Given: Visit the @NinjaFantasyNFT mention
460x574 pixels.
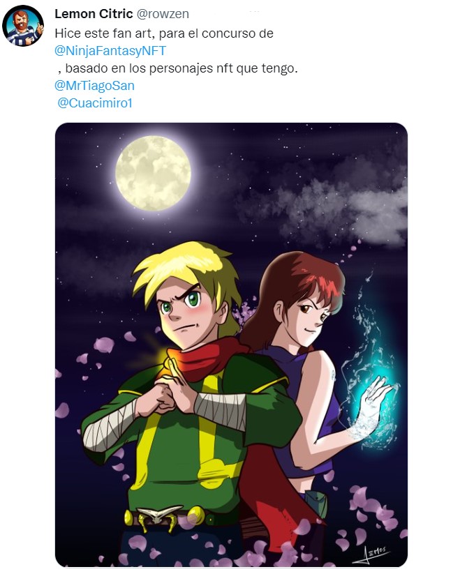Looking at the screenshot, I should (110, 50).
